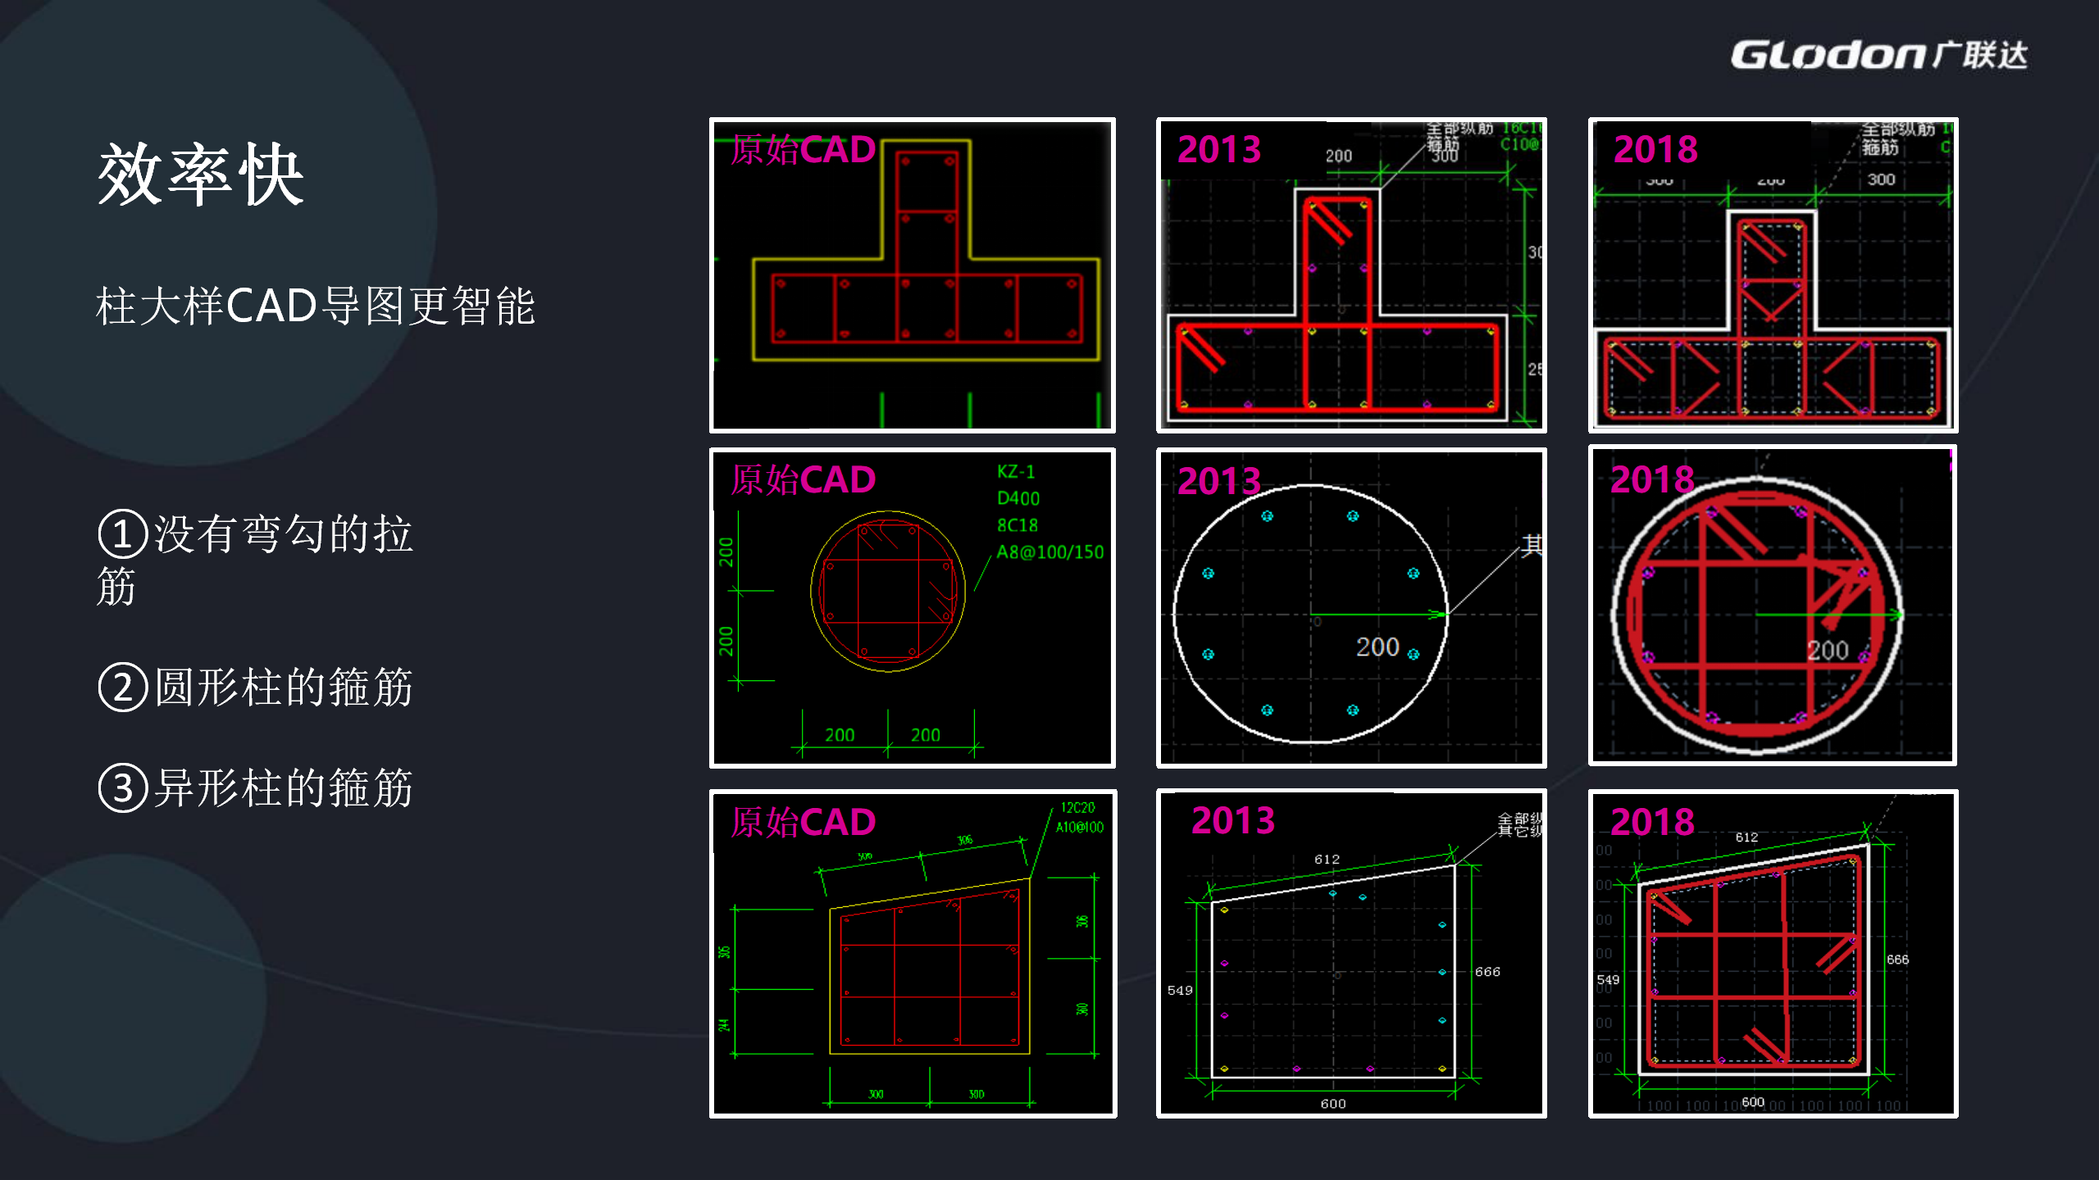Viewport: 2099px width, 1180px height.
Task: Open the 2018 irregular column image
Action: [x=1773, y=953]
